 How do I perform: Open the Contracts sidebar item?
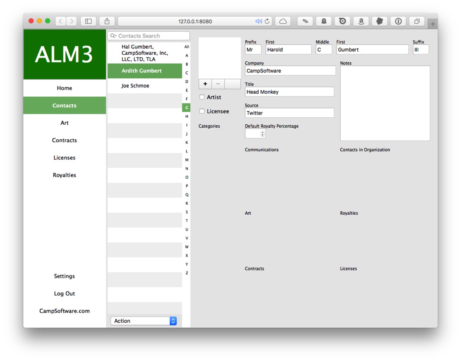coord(65,140)
